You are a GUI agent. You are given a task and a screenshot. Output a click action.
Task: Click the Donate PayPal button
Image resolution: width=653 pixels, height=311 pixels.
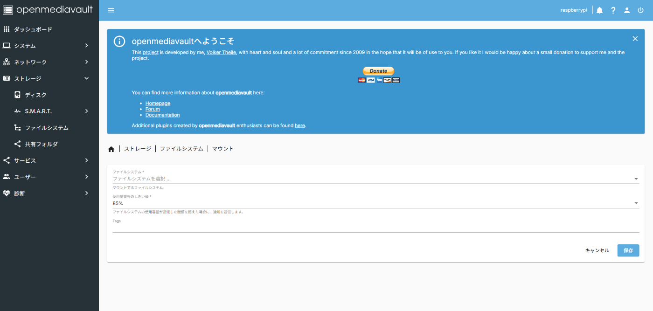coord(379,71)
